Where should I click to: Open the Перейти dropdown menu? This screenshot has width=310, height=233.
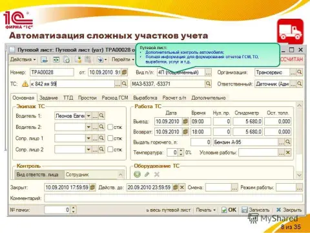(x=123, y=60)
